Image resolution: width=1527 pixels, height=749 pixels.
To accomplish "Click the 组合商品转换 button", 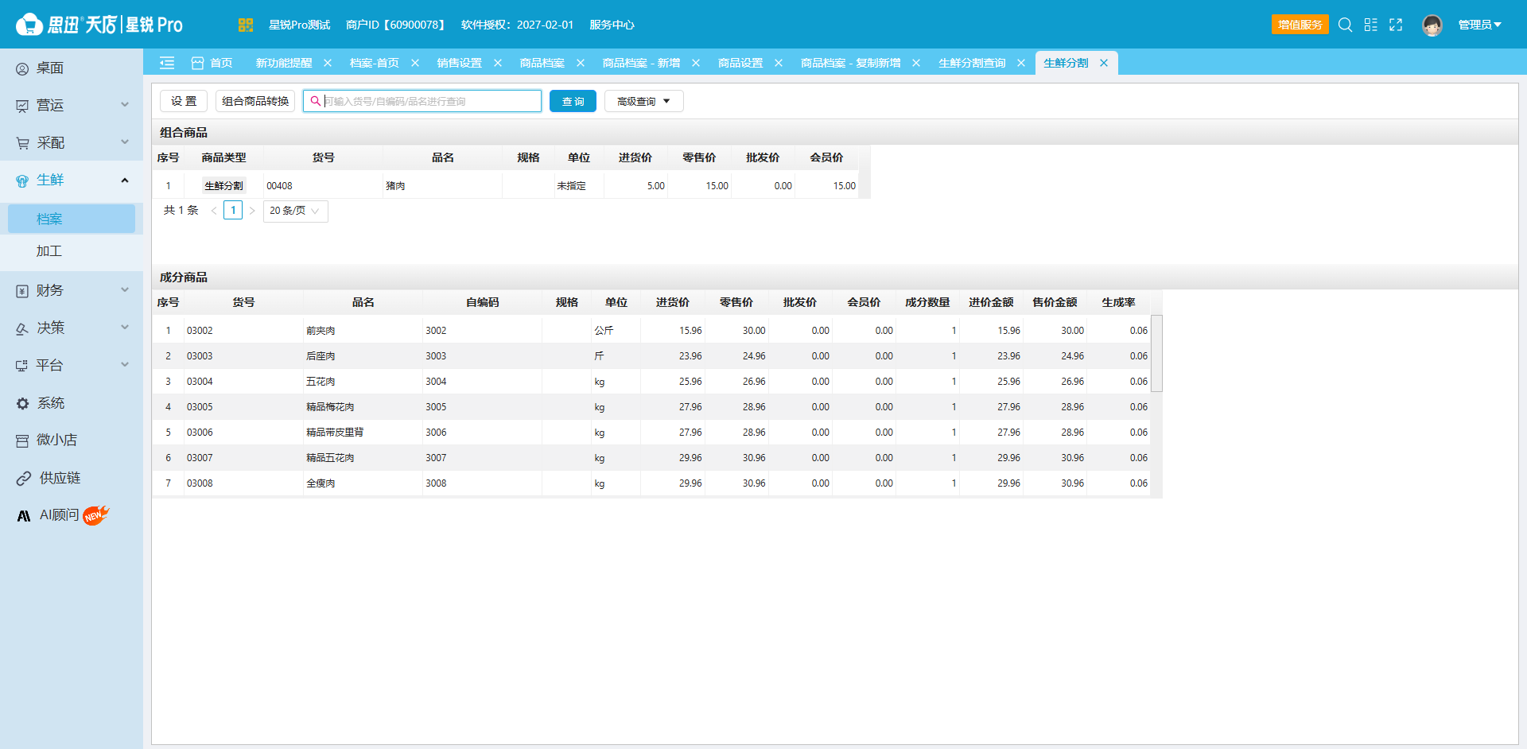I will [x=255, y=101].
